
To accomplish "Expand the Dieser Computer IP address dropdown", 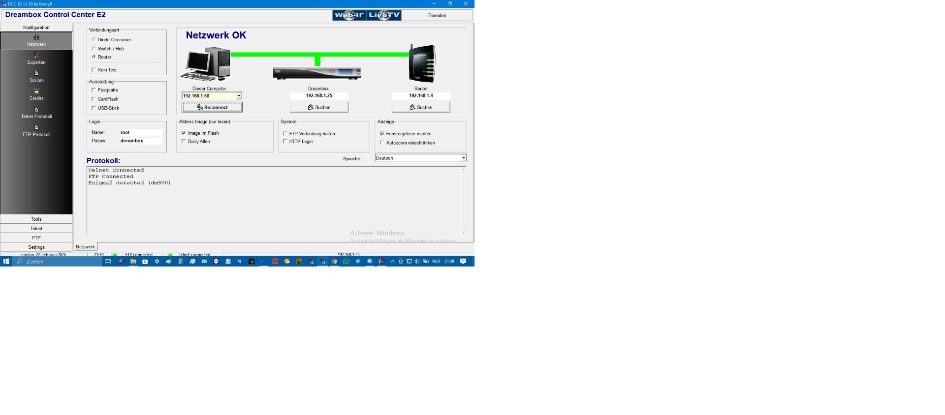I will (239, 96).
